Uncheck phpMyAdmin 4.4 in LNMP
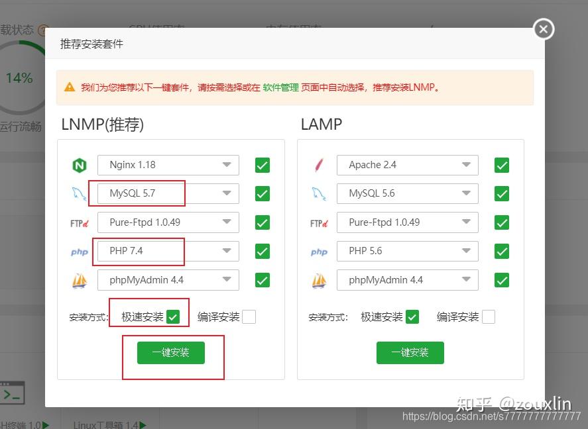Screen dimensions: 588x429 pyautogui.click(x=263, y=280)
